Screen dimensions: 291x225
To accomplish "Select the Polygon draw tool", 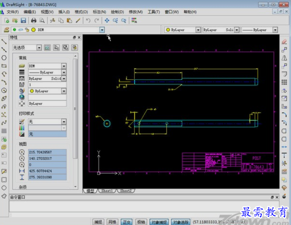I will 4,58.
